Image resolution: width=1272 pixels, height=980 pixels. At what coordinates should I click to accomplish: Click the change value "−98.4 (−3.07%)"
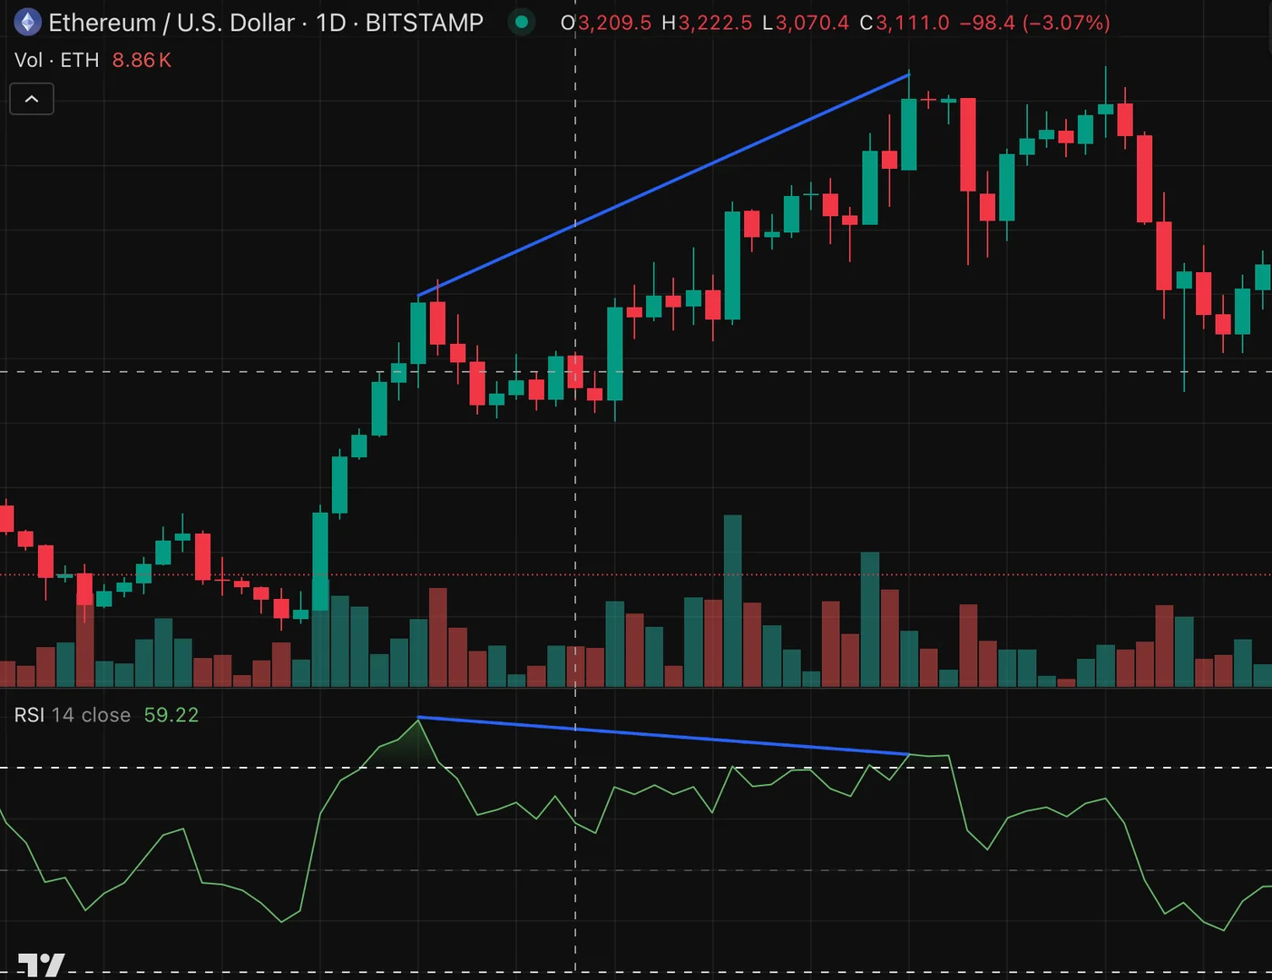click(1035, 23)
